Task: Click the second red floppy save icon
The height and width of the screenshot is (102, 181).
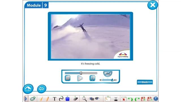Action: click(x=150, y=99)
